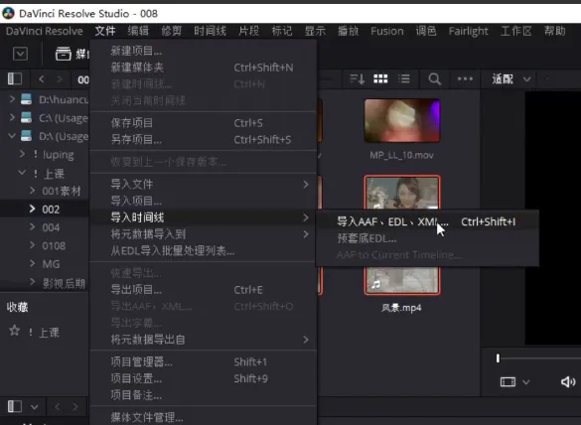Select 保存项目 in the file menu
Screen dimensions: 581x425
[203, 123]
